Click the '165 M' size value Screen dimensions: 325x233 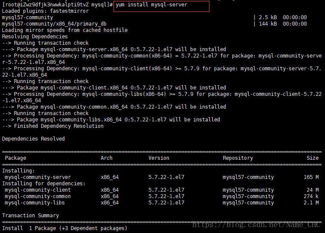pos(311,177)
